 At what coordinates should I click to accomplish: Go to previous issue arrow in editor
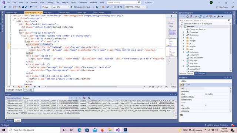35,87
